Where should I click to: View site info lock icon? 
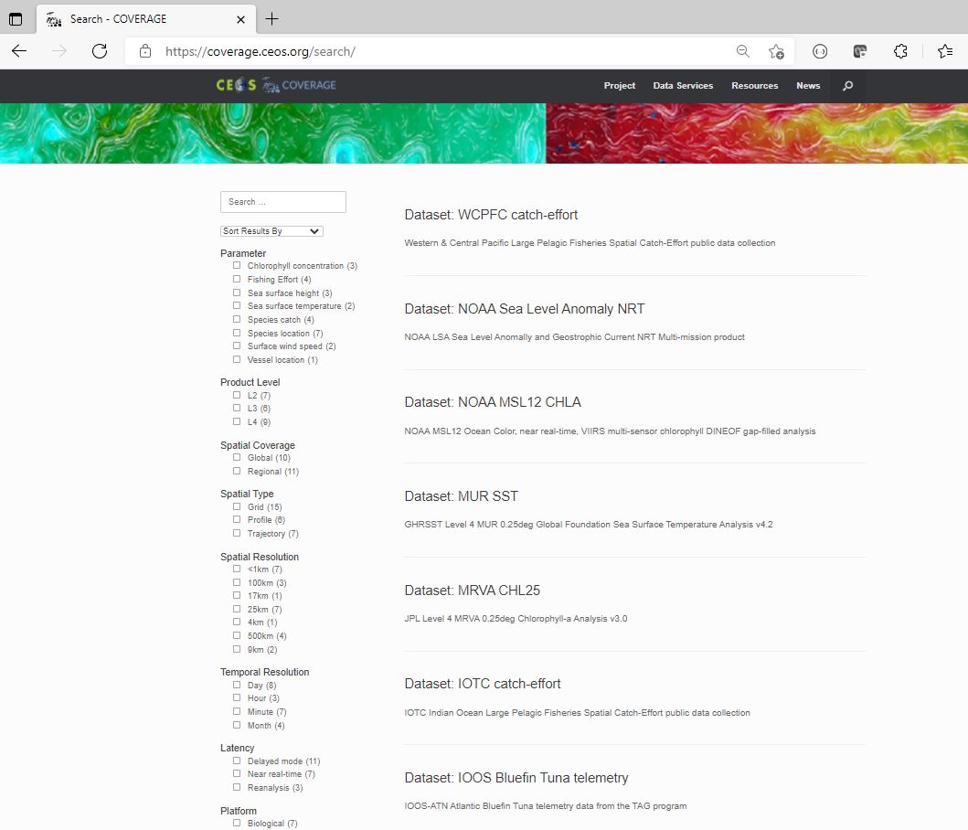145,51
